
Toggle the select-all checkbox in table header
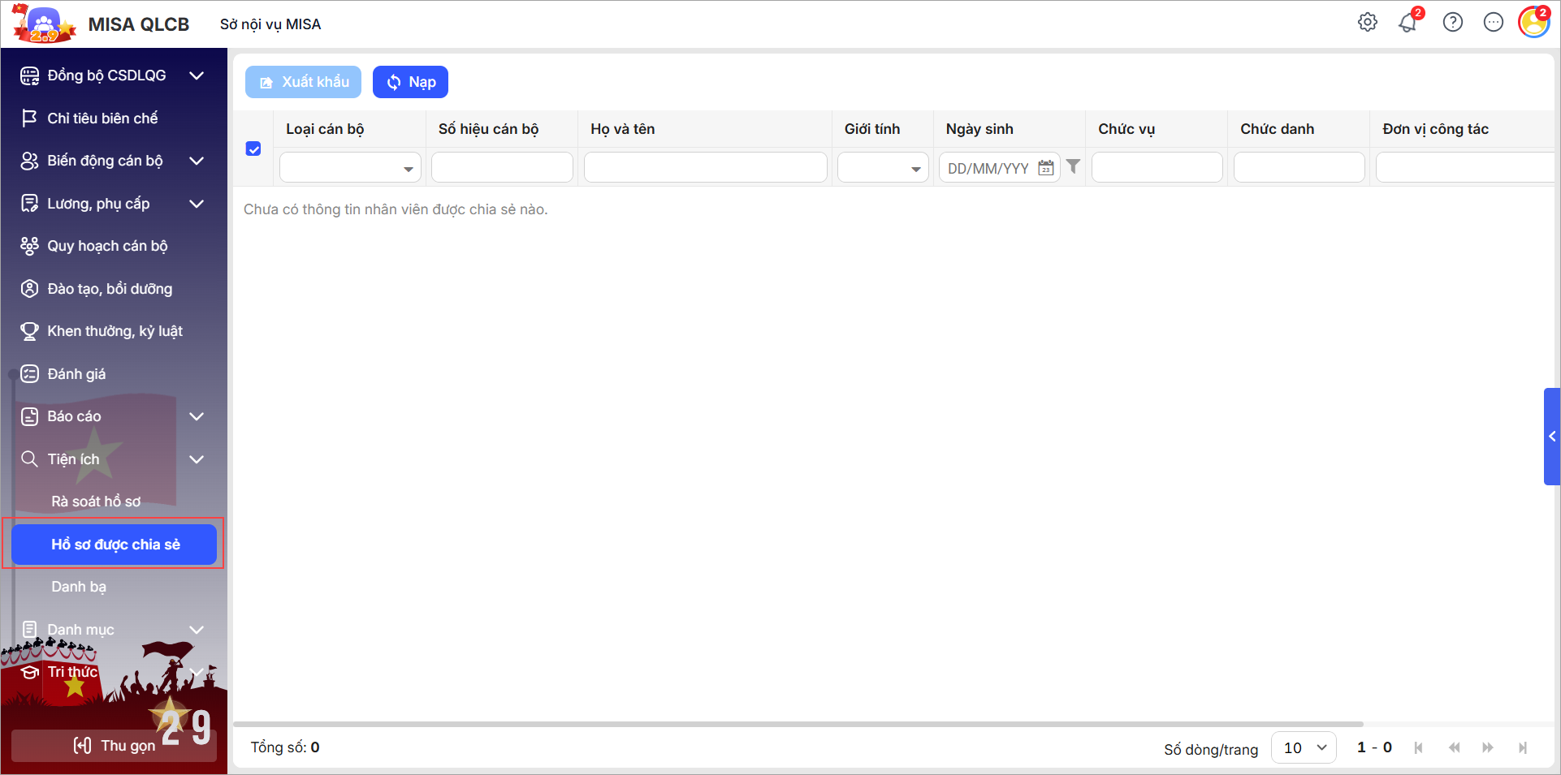[x=253, y=149]
